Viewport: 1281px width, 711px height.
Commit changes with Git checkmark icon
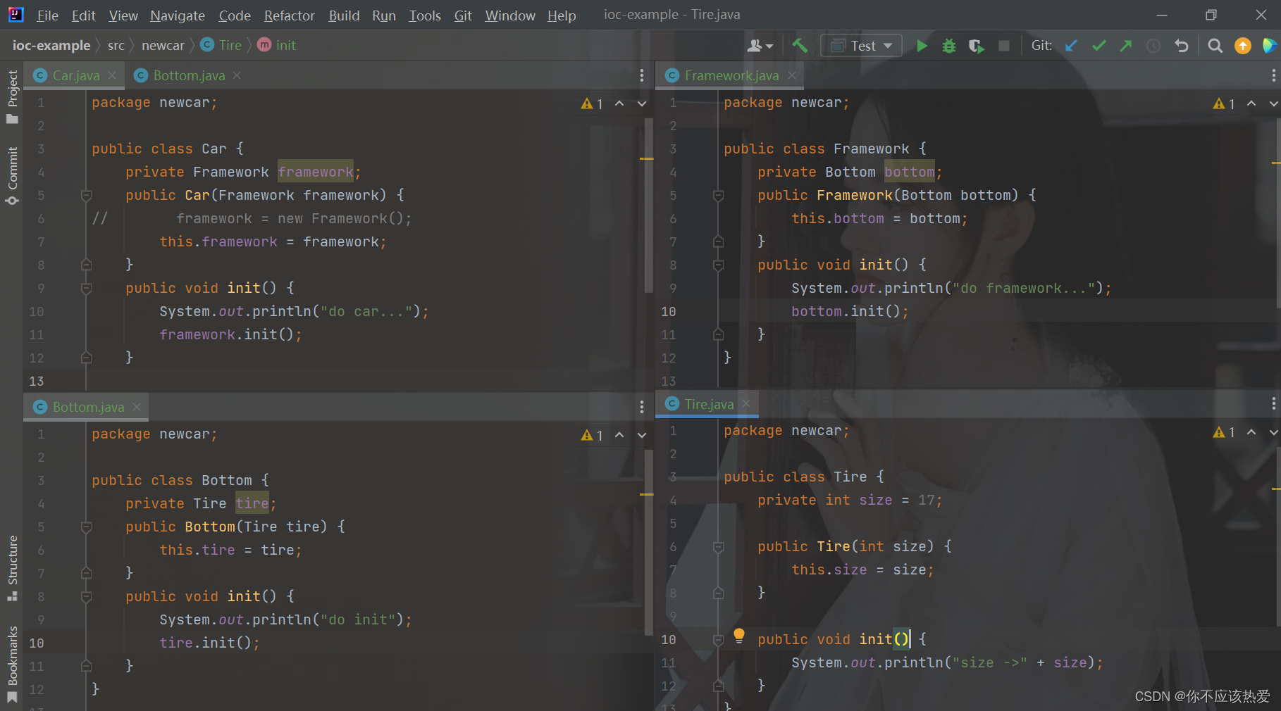tap(1099, 46)
